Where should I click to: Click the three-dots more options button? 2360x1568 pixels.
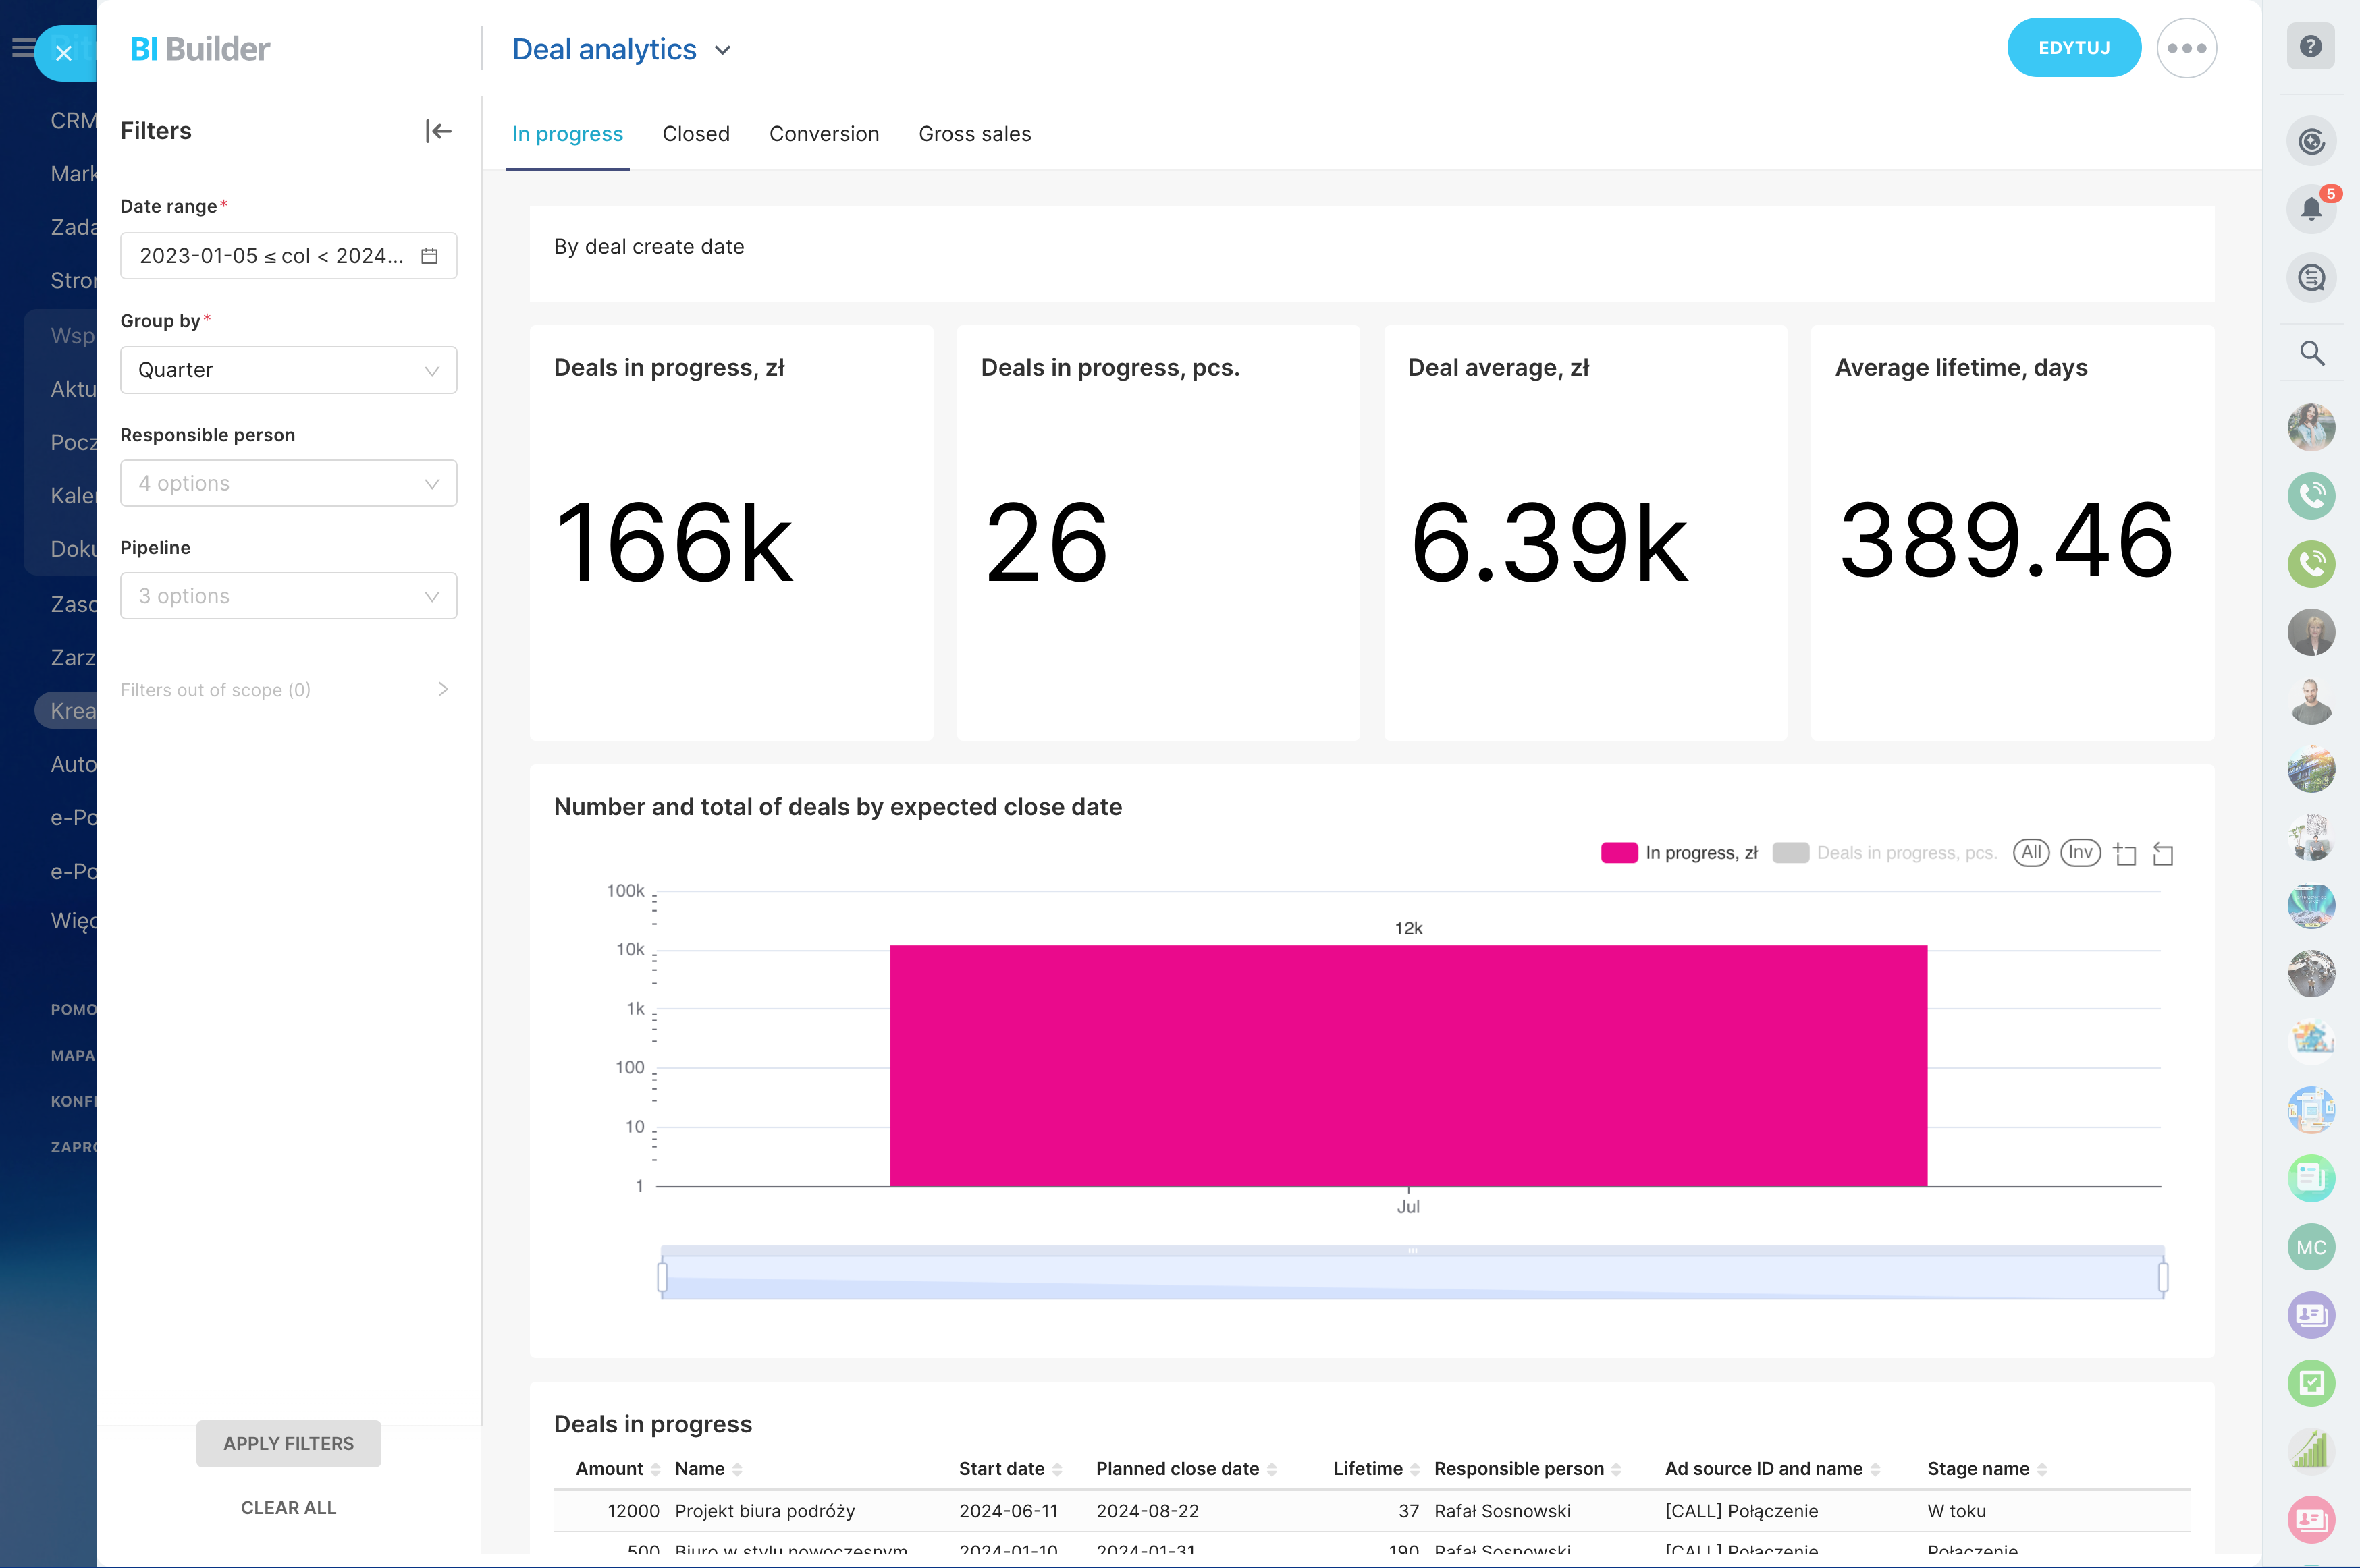[2186, 48]
